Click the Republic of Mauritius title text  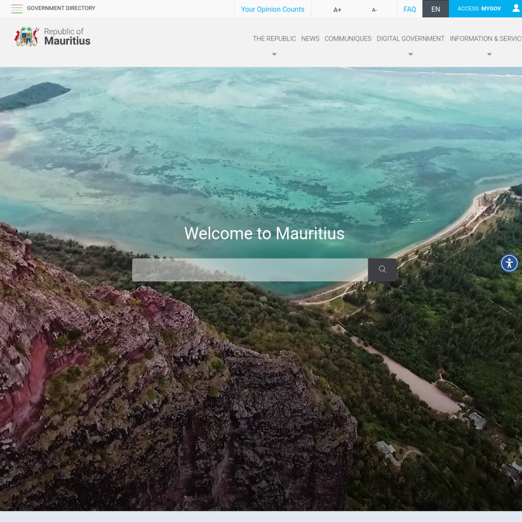tap(67, 37)
